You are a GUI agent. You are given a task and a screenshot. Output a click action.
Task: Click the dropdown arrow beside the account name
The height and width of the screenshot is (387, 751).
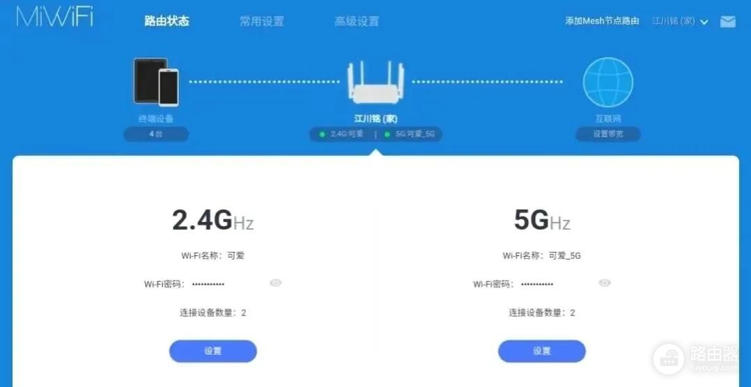[704, 22]
